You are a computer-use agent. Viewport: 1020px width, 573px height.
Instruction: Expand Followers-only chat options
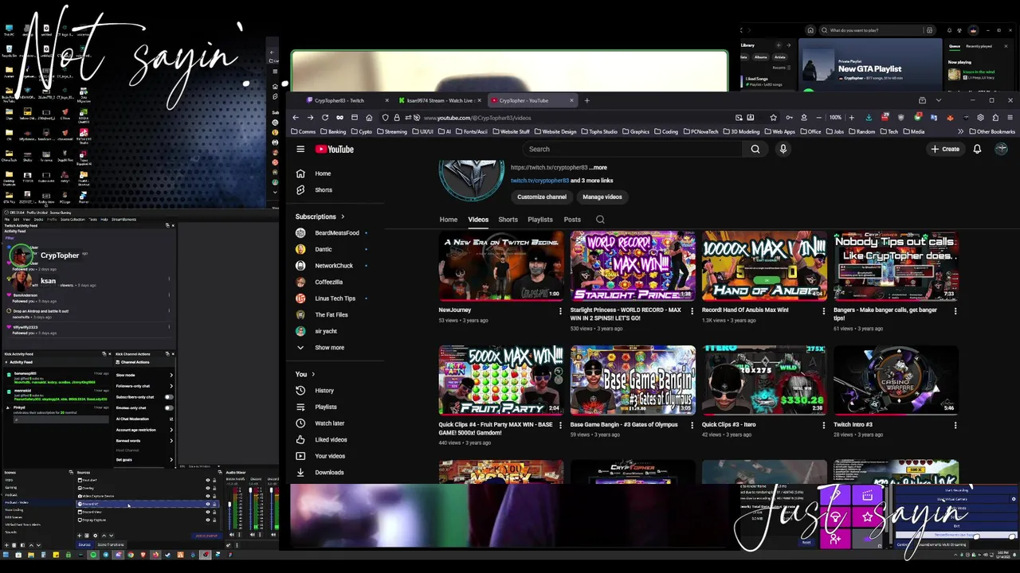pos(171,386)
